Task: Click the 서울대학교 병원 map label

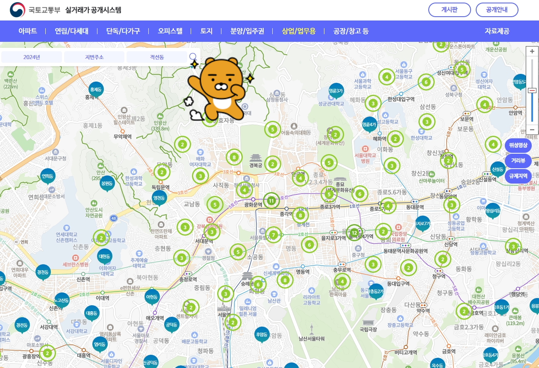Action: 365,158
